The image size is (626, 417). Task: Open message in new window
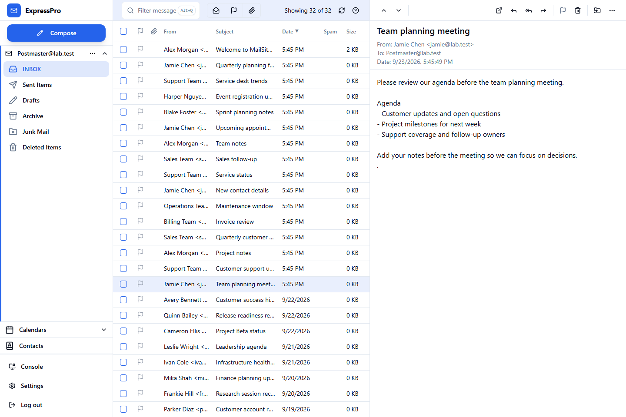(499, 10)
